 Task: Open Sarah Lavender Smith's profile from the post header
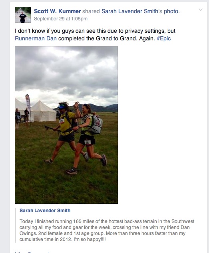click(130, 11)
